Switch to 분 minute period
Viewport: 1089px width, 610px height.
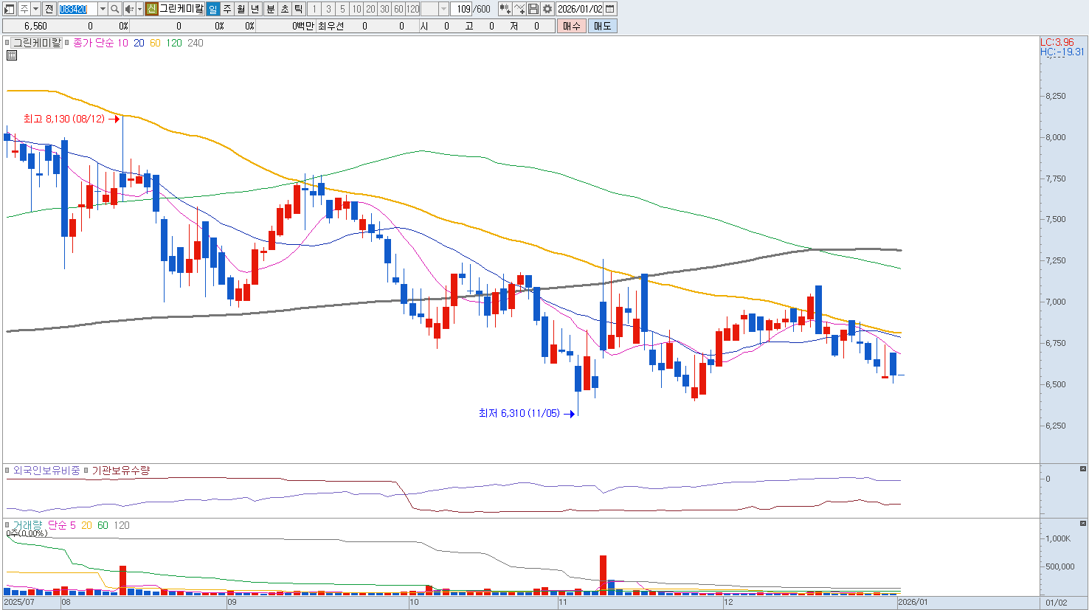[x=270, y=9]
